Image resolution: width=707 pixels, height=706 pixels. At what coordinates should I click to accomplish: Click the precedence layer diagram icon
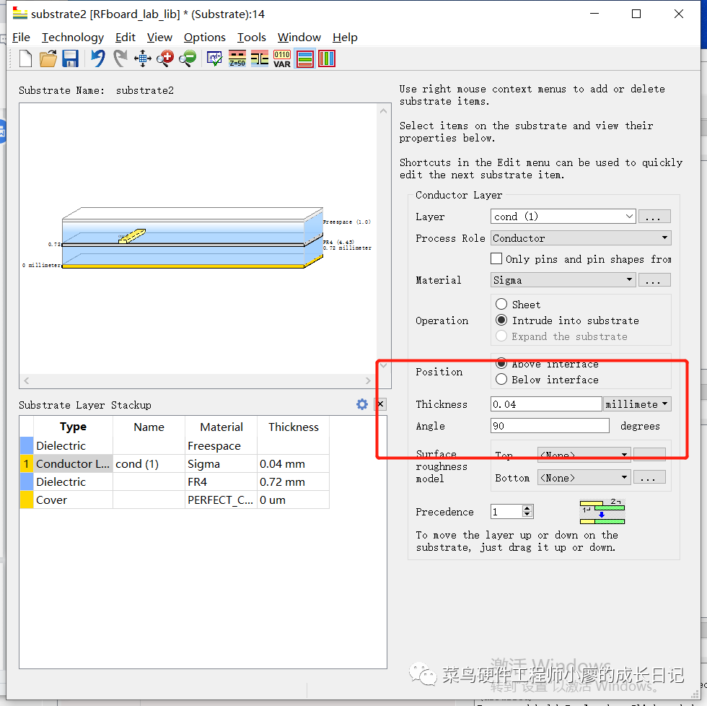(x=602, y=512)
